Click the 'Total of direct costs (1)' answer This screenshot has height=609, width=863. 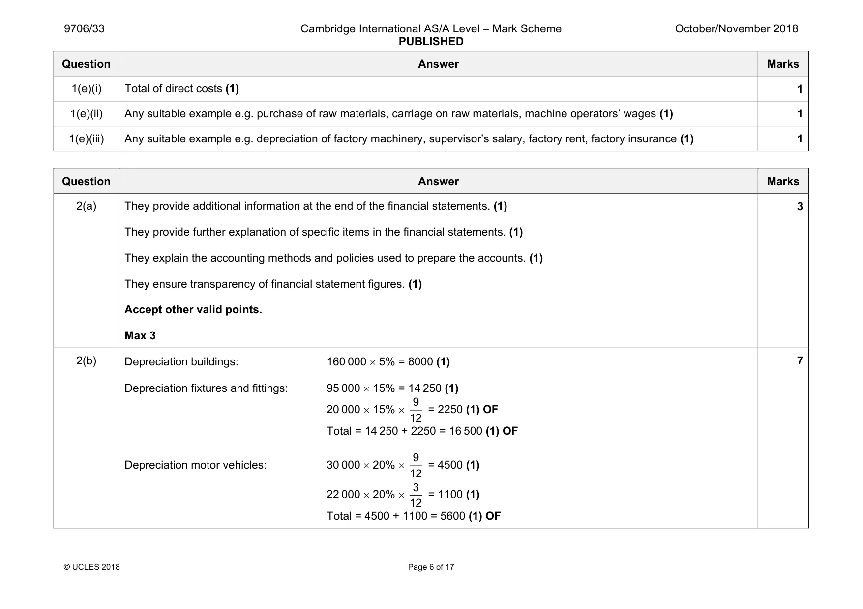pos(181,89)
